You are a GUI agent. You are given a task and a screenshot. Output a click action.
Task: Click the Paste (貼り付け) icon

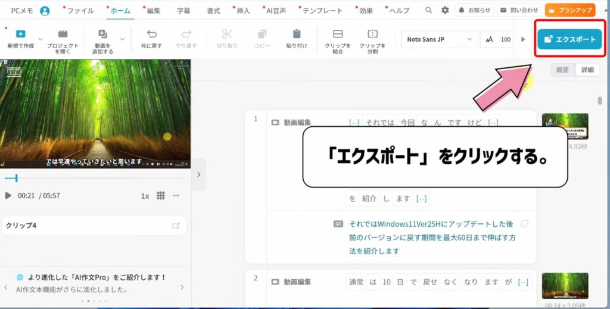297,35
